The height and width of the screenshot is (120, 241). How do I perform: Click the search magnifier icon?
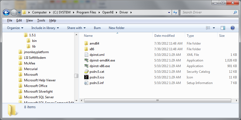tap(235, 12)
